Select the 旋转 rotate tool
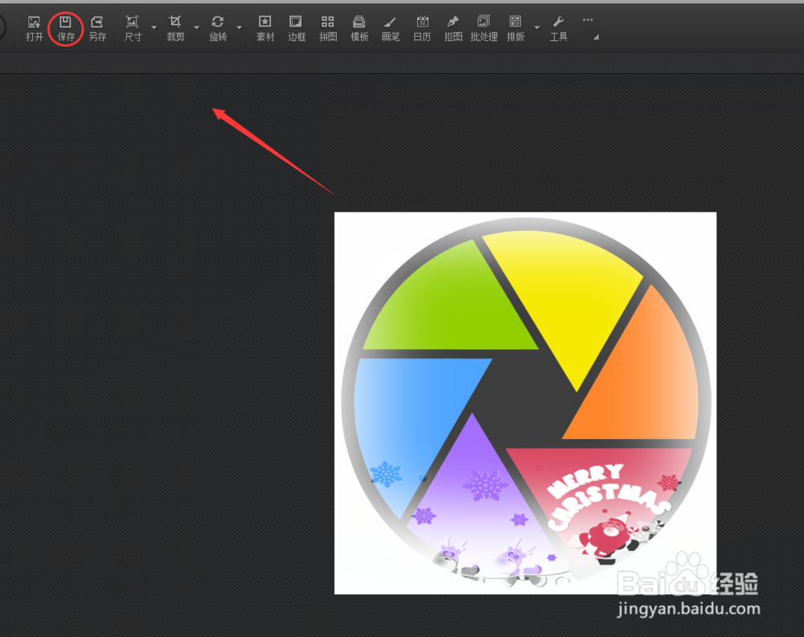Image resolution: width=804 pixels, height=637 pixels. coord(218,29)
